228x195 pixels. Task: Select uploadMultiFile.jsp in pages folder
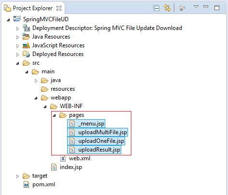(98, 132)
